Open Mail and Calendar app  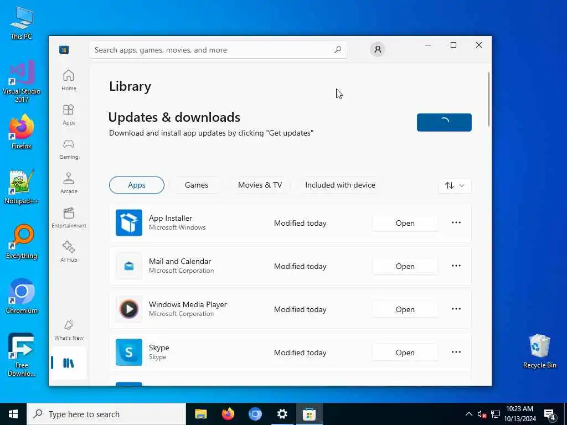point(405,266)
